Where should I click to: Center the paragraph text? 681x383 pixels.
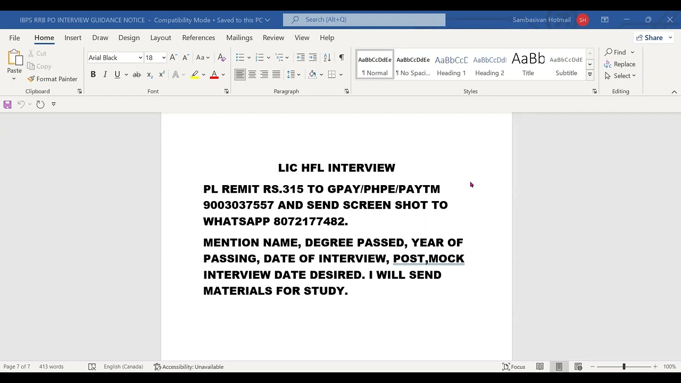pyautogui.click(x=252, y=74)
